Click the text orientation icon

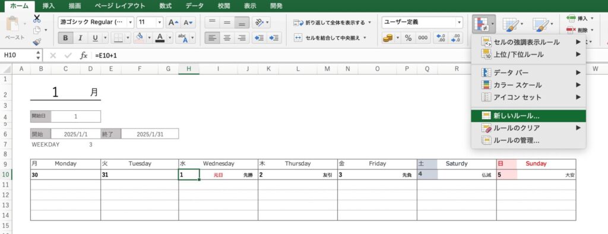[259, 23]
